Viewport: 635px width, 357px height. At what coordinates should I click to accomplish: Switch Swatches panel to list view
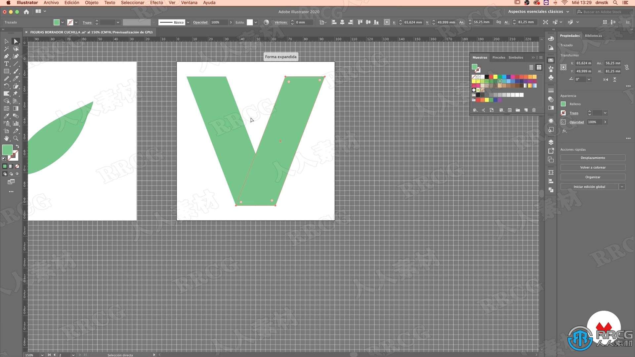coord(531,67)
